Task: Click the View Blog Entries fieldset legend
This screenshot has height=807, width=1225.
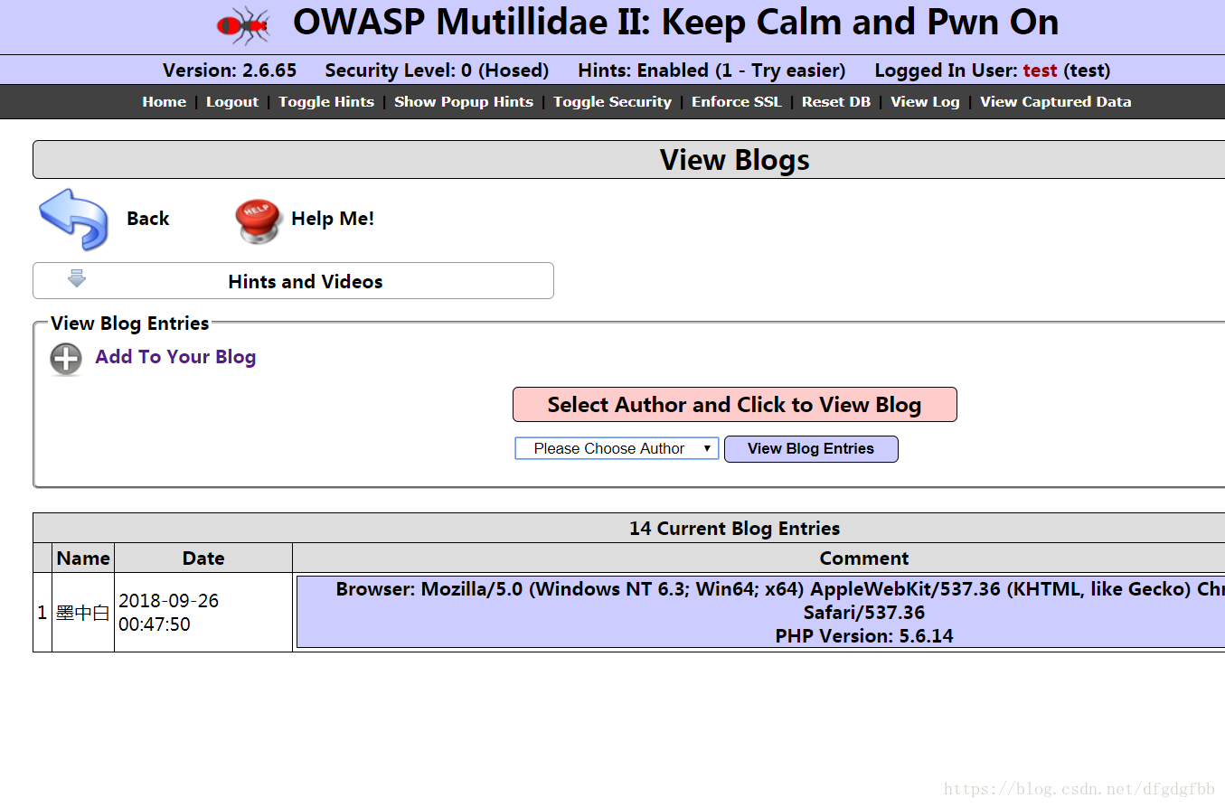Action: coord(130,324)
